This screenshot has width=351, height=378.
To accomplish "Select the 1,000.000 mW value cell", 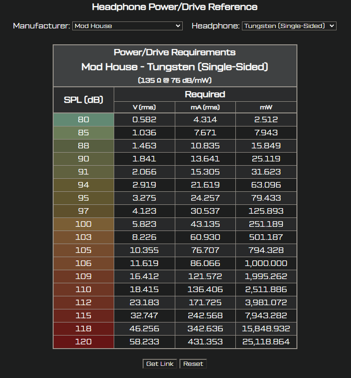I will [x=266, y=263].
